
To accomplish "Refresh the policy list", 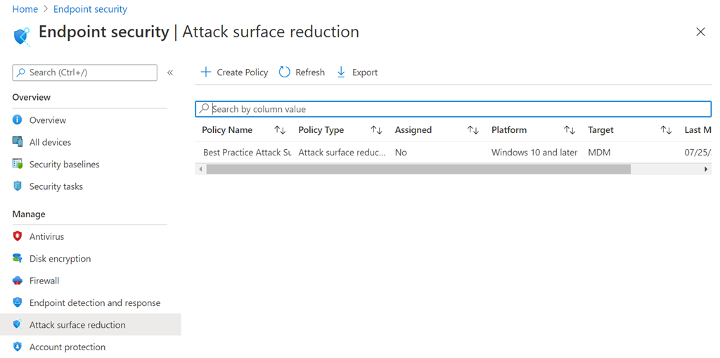I will coord(302,72).
